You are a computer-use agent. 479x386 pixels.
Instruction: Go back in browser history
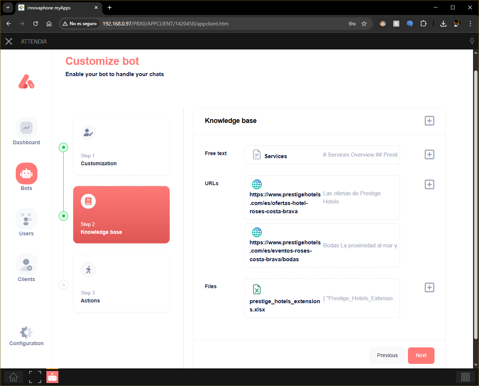[x=9, y=24]
